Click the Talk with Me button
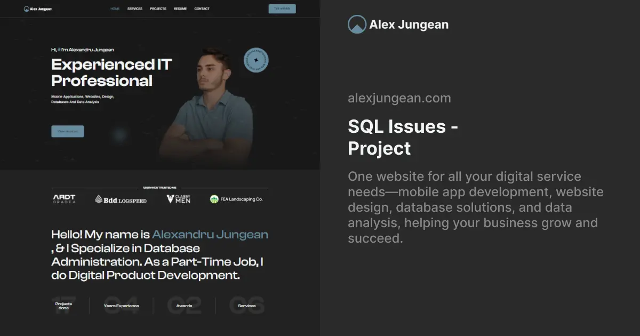 click(x=282, y=9)
